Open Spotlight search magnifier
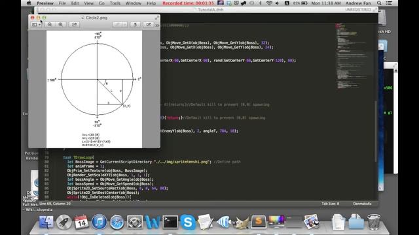The image size is (419, 235). pyautogui.click(x=379, y=3)
